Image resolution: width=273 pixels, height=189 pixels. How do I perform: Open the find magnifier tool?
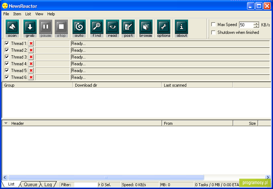tap(97, 29)
